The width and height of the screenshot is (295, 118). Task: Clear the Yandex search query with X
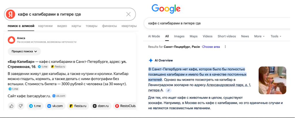point(128,14)
